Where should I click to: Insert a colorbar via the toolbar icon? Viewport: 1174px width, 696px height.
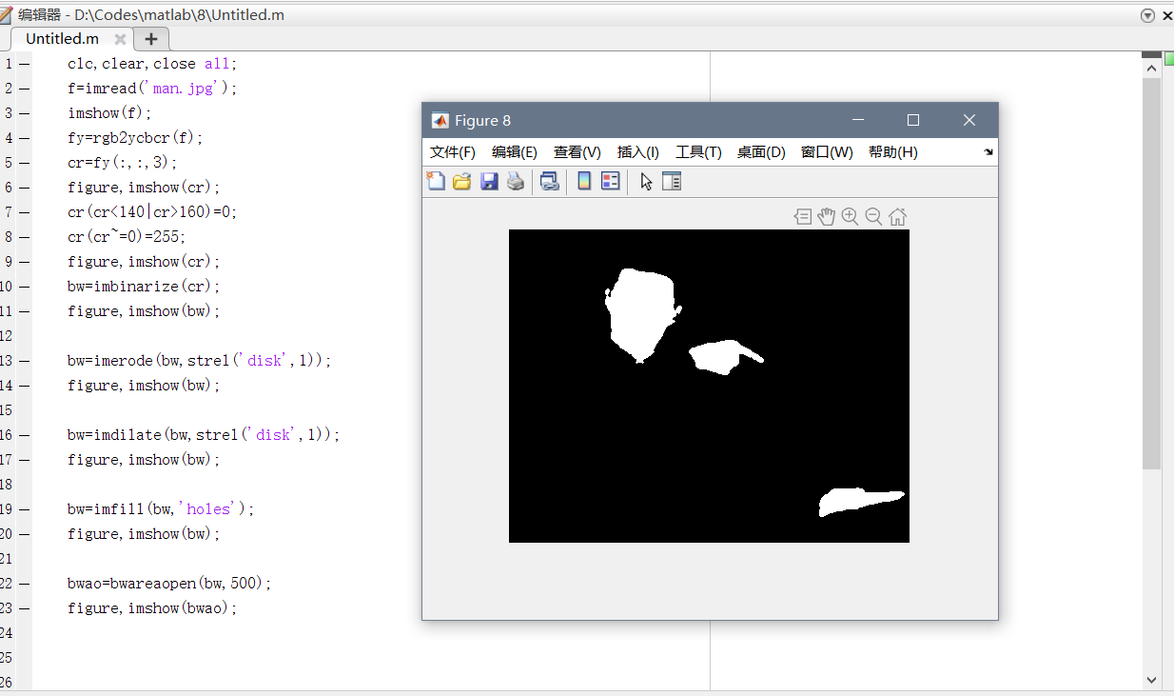click(584, 181)
